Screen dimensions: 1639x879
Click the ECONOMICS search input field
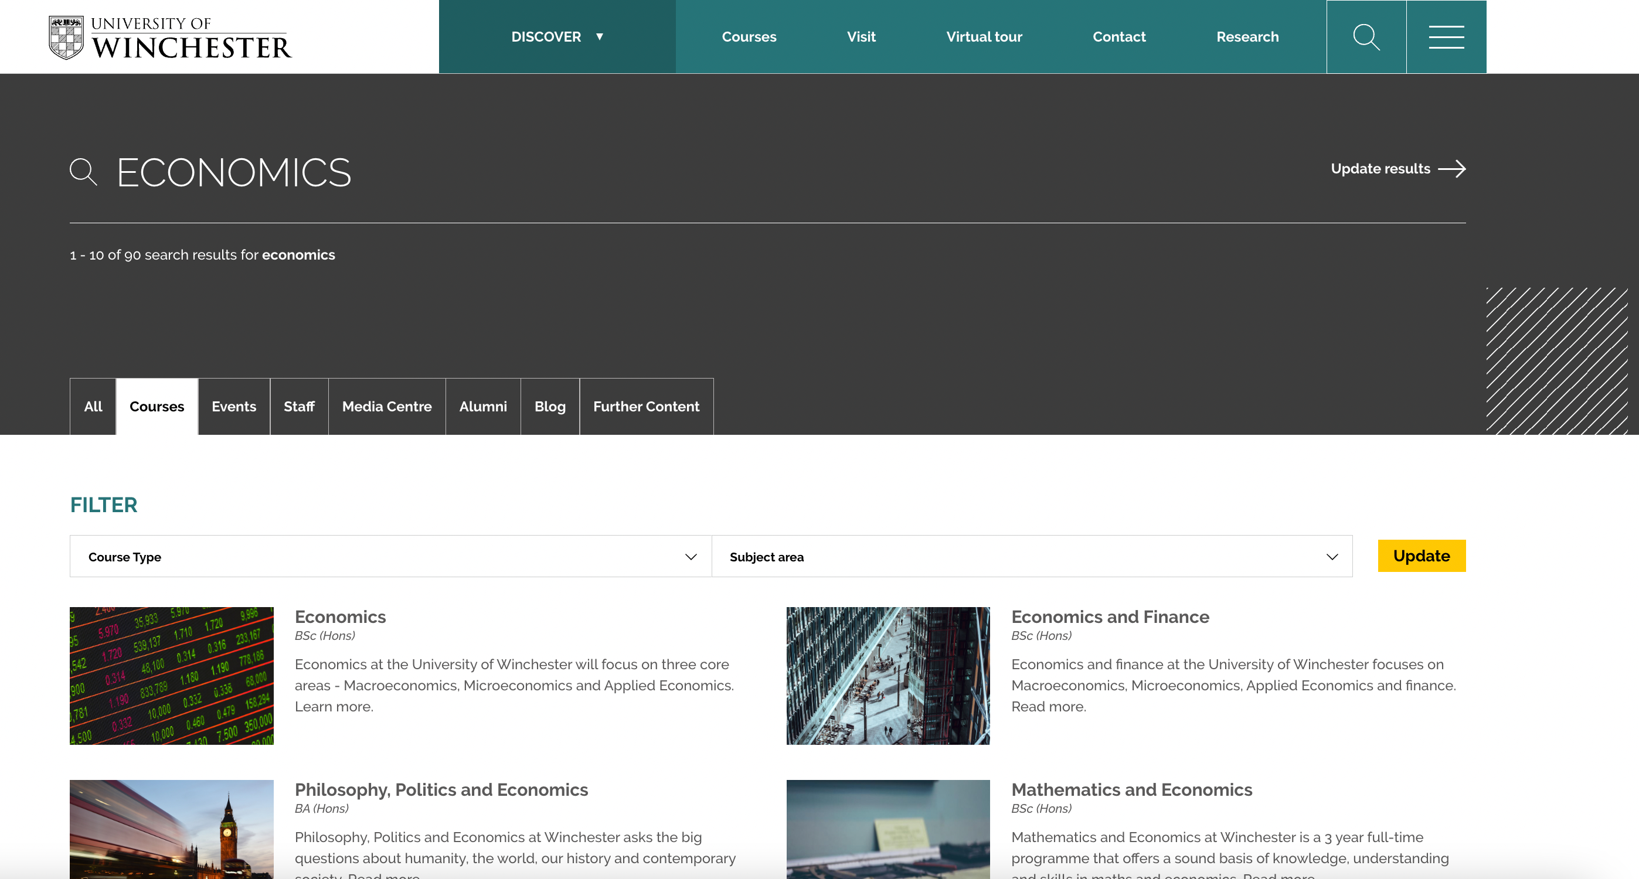700,172
